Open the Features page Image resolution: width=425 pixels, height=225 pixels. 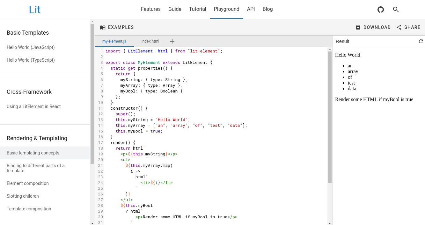pos(151,9)
